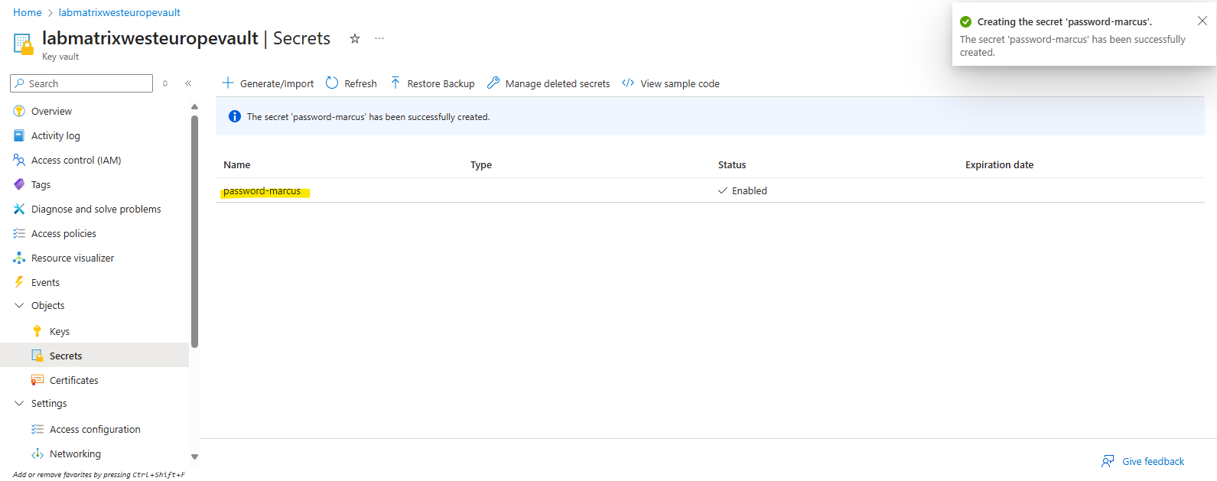Open Activity log page
Viewport: 1217px width, 481px height.
(56, 135)
